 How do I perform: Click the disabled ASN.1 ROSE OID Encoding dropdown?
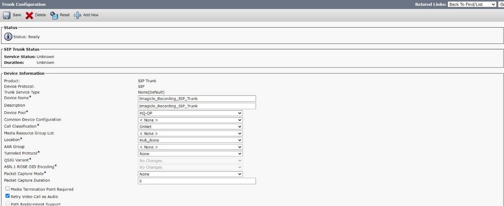[190, 167]
